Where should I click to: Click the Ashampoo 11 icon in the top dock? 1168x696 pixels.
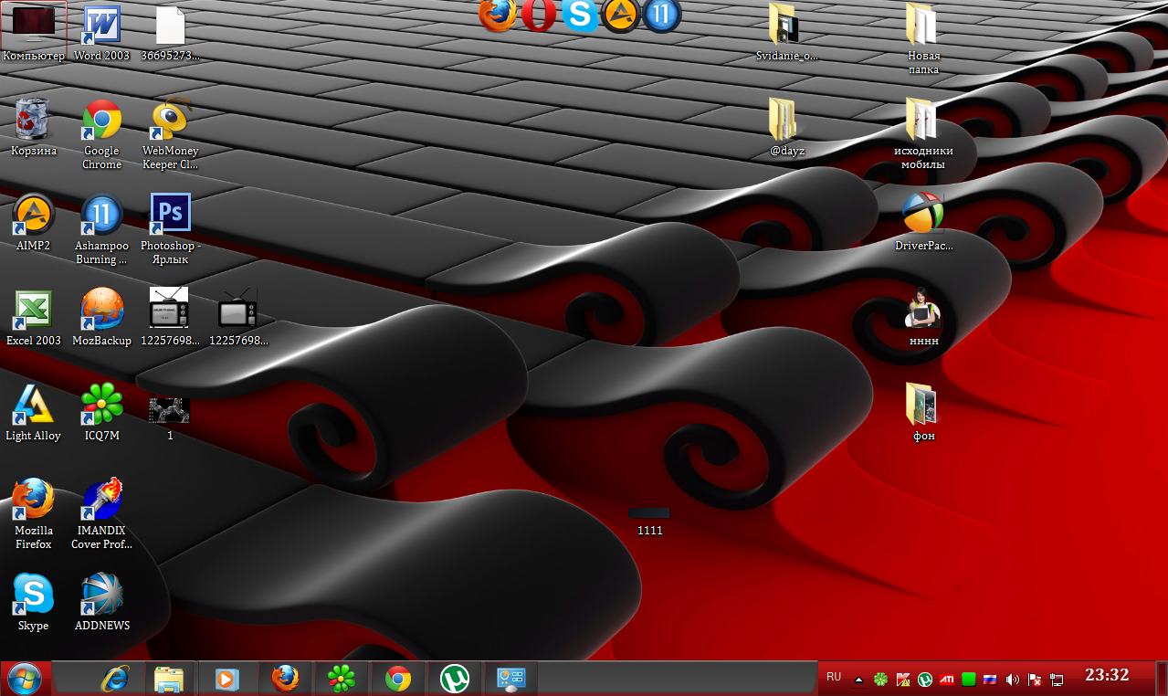(662, 16)
